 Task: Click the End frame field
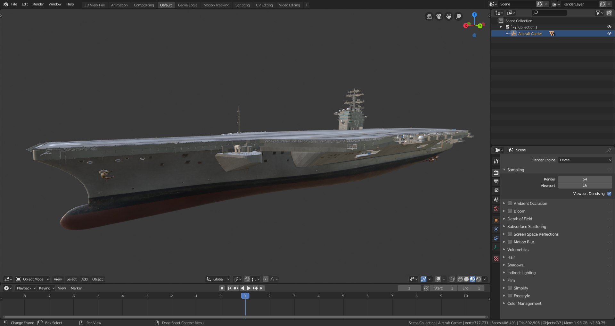[x=471, y=288]
